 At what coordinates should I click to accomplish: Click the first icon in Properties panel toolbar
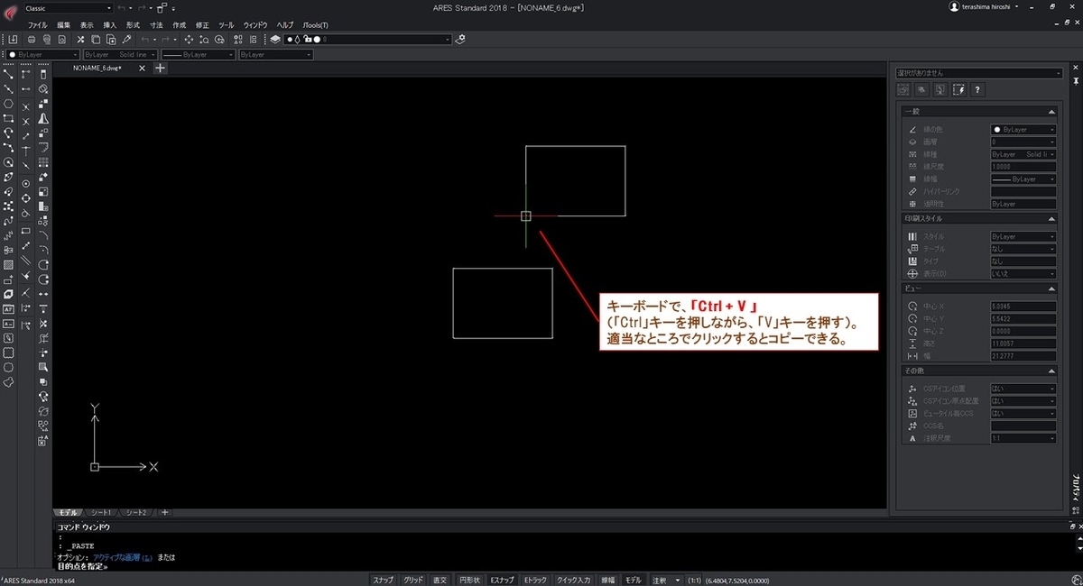click(902, 89)
